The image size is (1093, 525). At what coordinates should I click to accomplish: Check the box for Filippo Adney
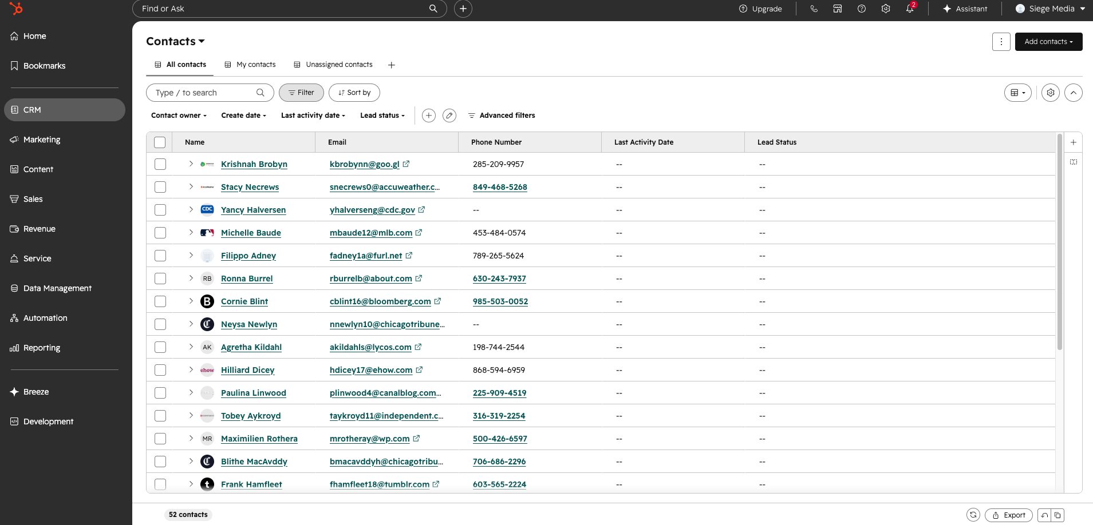point(160,256)
